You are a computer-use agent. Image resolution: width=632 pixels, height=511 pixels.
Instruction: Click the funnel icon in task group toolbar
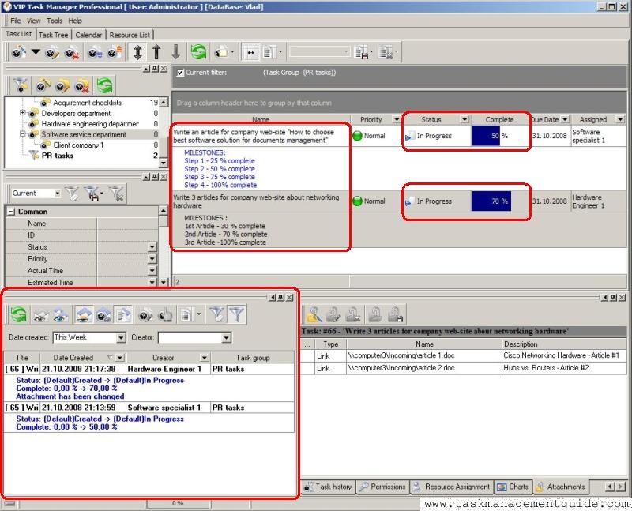[x=21, y=85]
